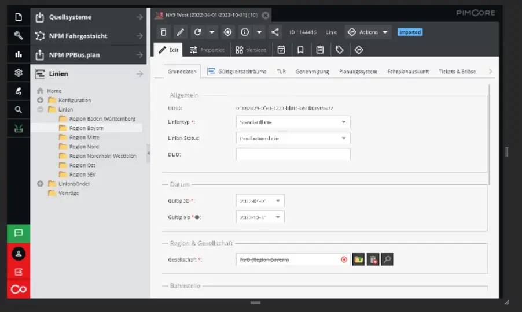This screenshot has width=522, height=312.
Task: Open the share icon in object toolbar
Action: (275, 32)
